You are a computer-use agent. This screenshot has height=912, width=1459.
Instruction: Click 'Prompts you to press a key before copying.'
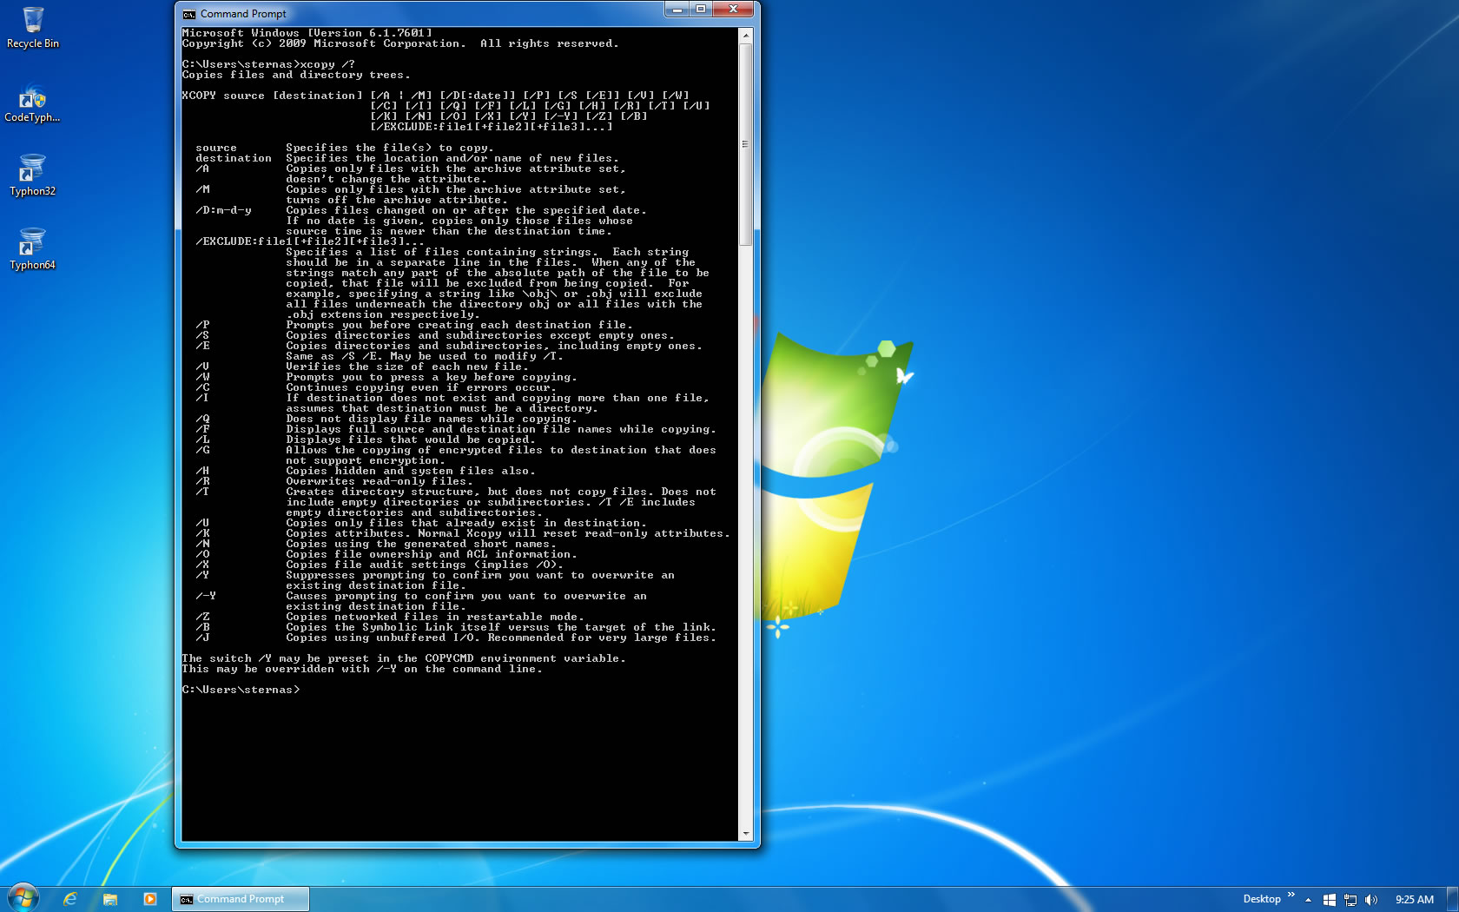432,378
